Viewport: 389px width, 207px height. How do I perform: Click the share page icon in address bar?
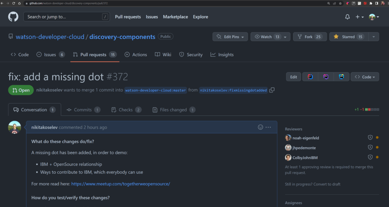[335, 3]
